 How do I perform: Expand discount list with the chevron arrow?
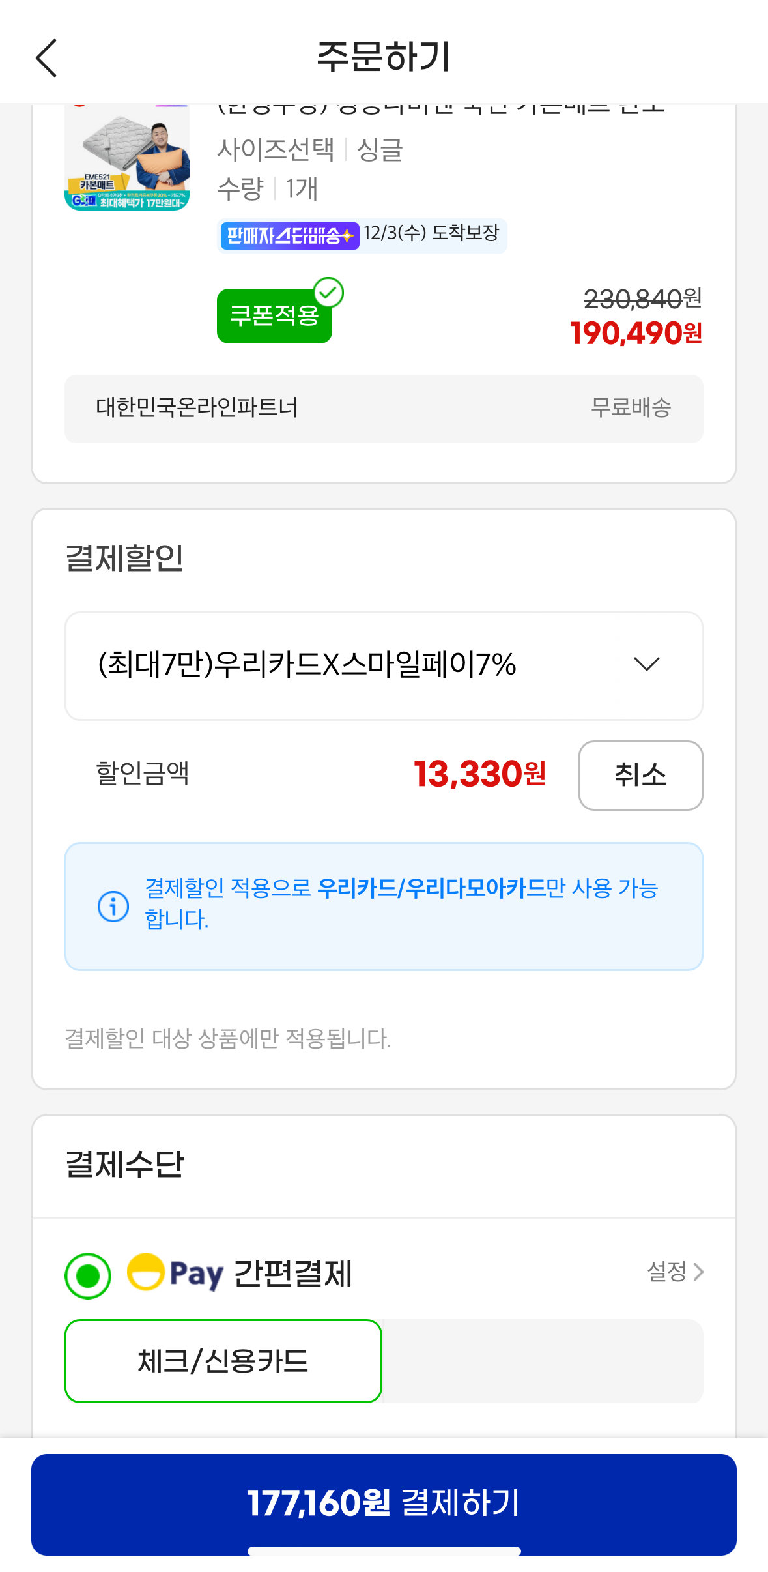(x=647, y=664)
